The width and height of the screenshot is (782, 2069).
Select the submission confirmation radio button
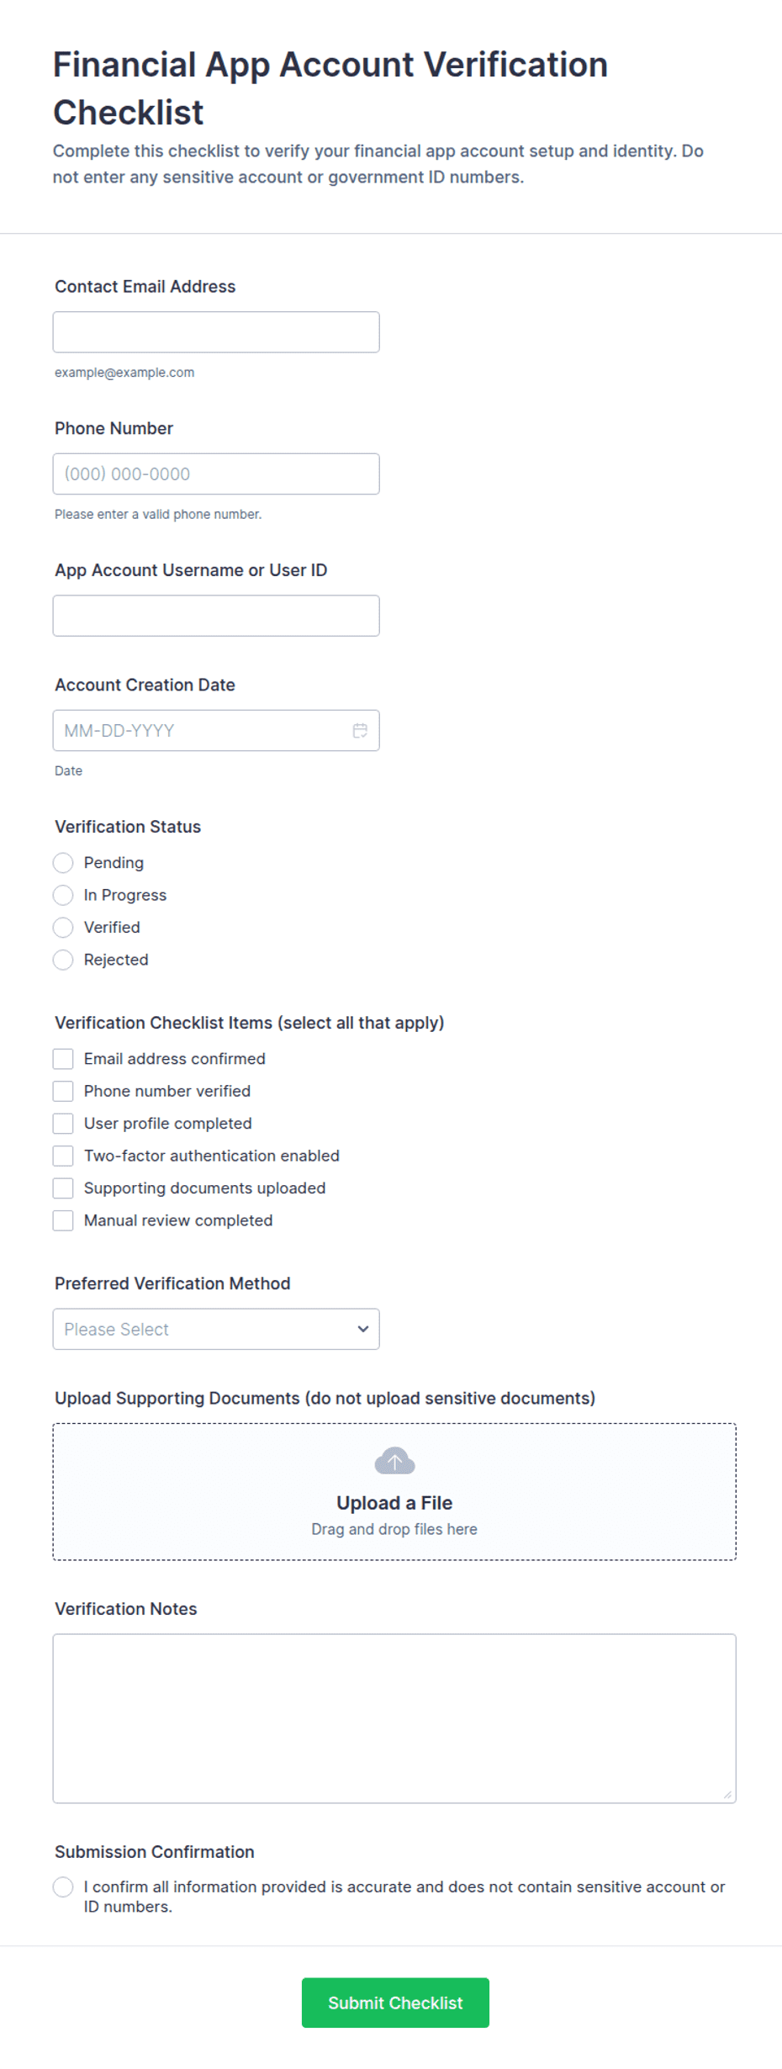pyautogui.click(x=63, y=1886)
